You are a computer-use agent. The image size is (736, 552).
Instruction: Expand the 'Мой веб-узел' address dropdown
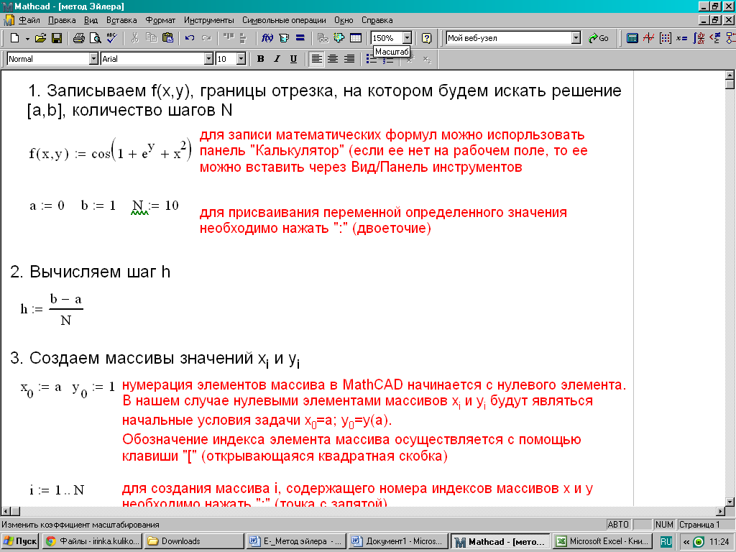click(x=576, y=38)
